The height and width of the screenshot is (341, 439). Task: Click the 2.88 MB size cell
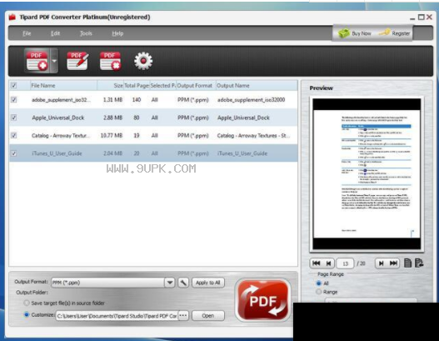tap(112, 118)
